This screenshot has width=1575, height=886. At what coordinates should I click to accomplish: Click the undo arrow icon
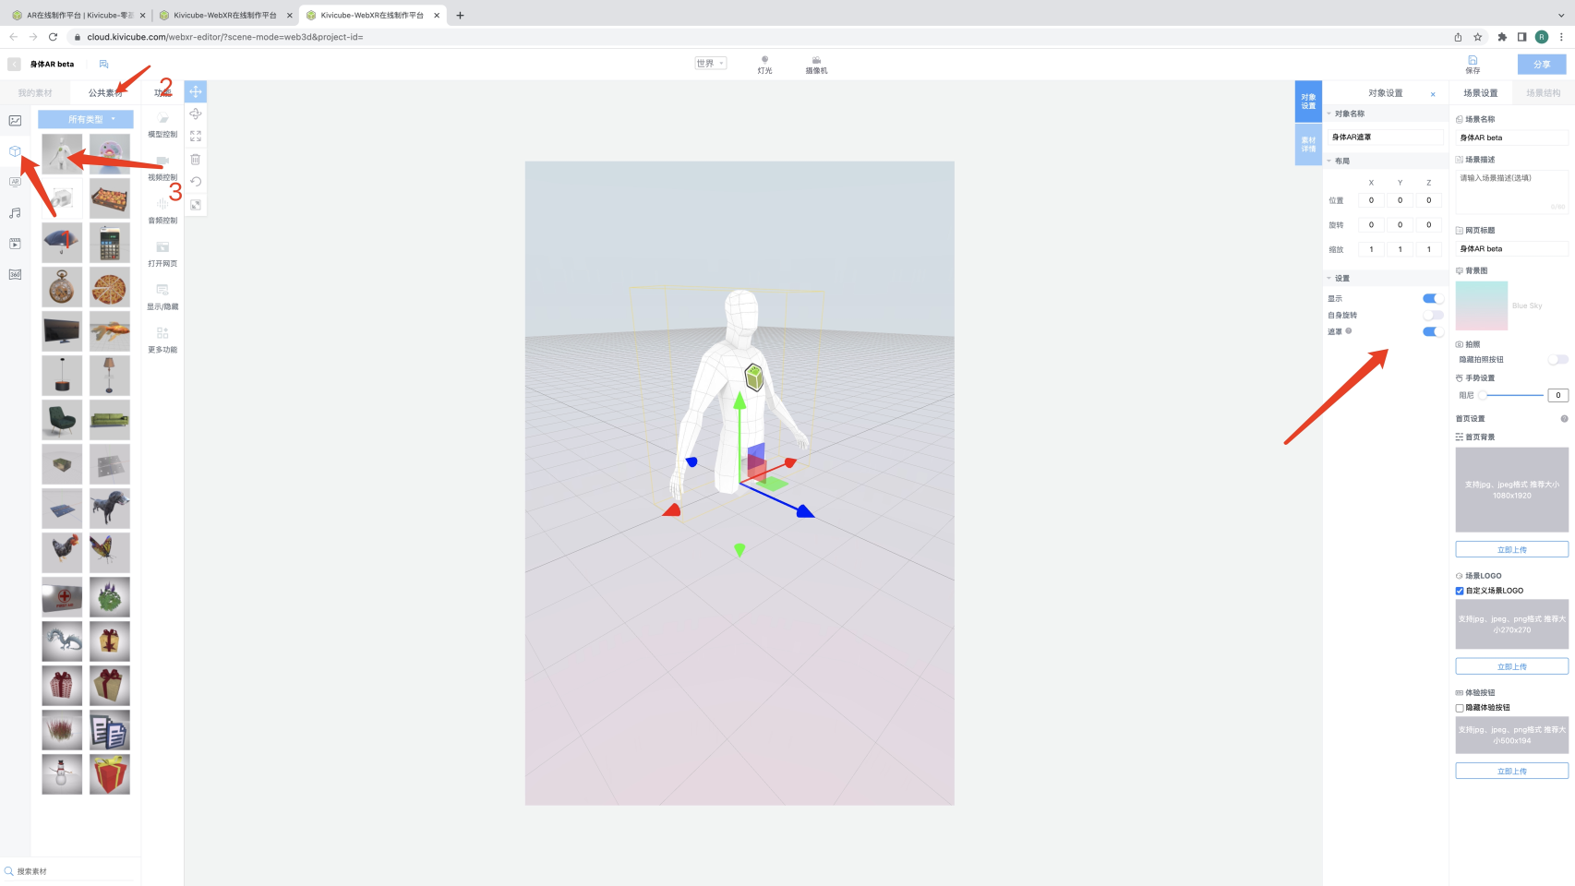click(196, 182)
